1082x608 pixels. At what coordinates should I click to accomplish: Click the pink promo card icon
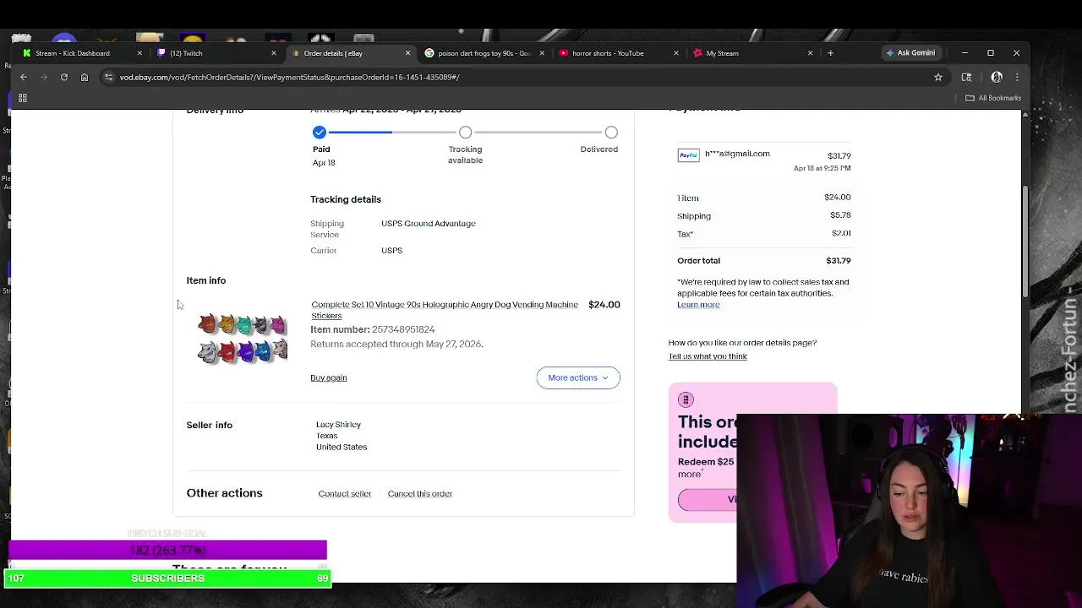(x=686, y=399)
